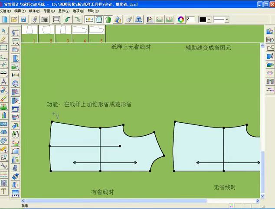Open the 帮助 (Help) menu
275x209 pixels.
(93, 11)
